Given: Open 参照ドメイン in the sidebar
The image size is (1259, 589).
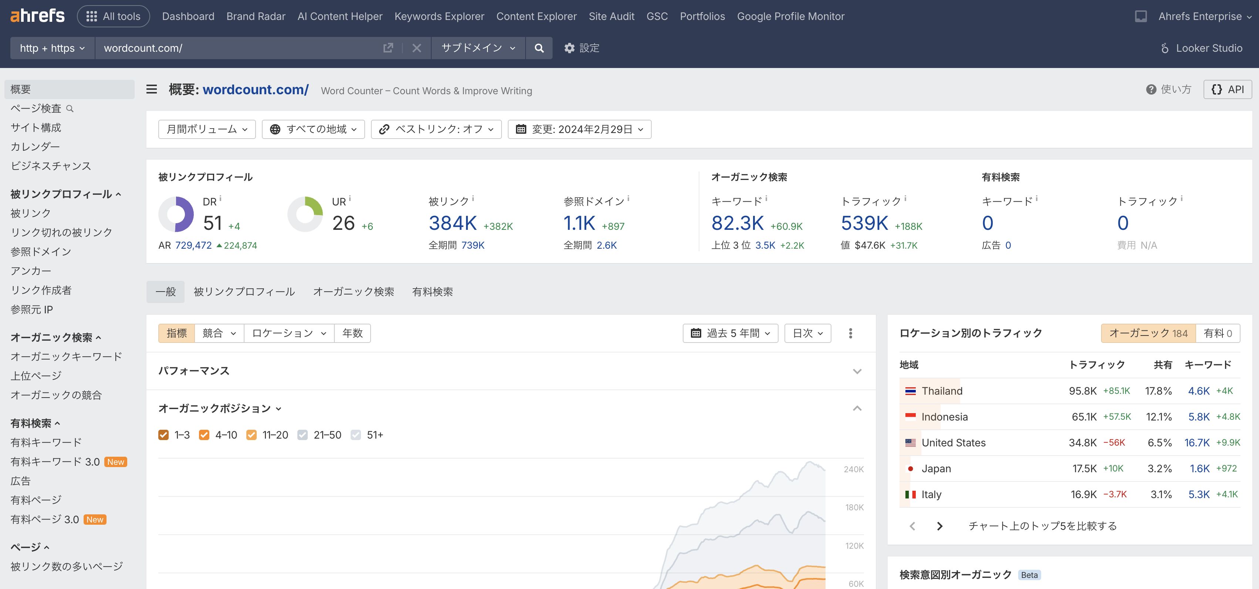Looking at the screenshot, I should (41, 252).
